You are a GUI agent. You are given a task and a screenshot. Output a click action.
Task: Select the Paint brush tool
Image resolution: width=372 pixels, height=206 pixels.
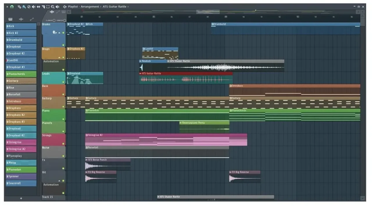(x=24, y=6)
